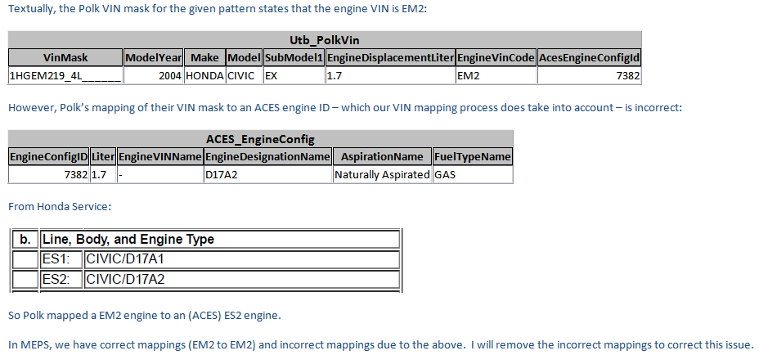Click the EngineDisplacementLiter column header
759x355 pixels.
391,57
